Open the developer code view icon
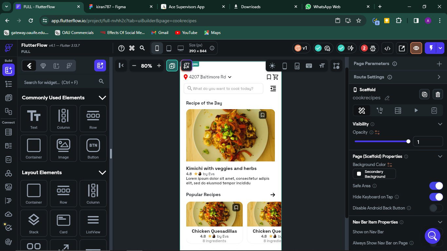447x251 pixels. coord(387,48)
